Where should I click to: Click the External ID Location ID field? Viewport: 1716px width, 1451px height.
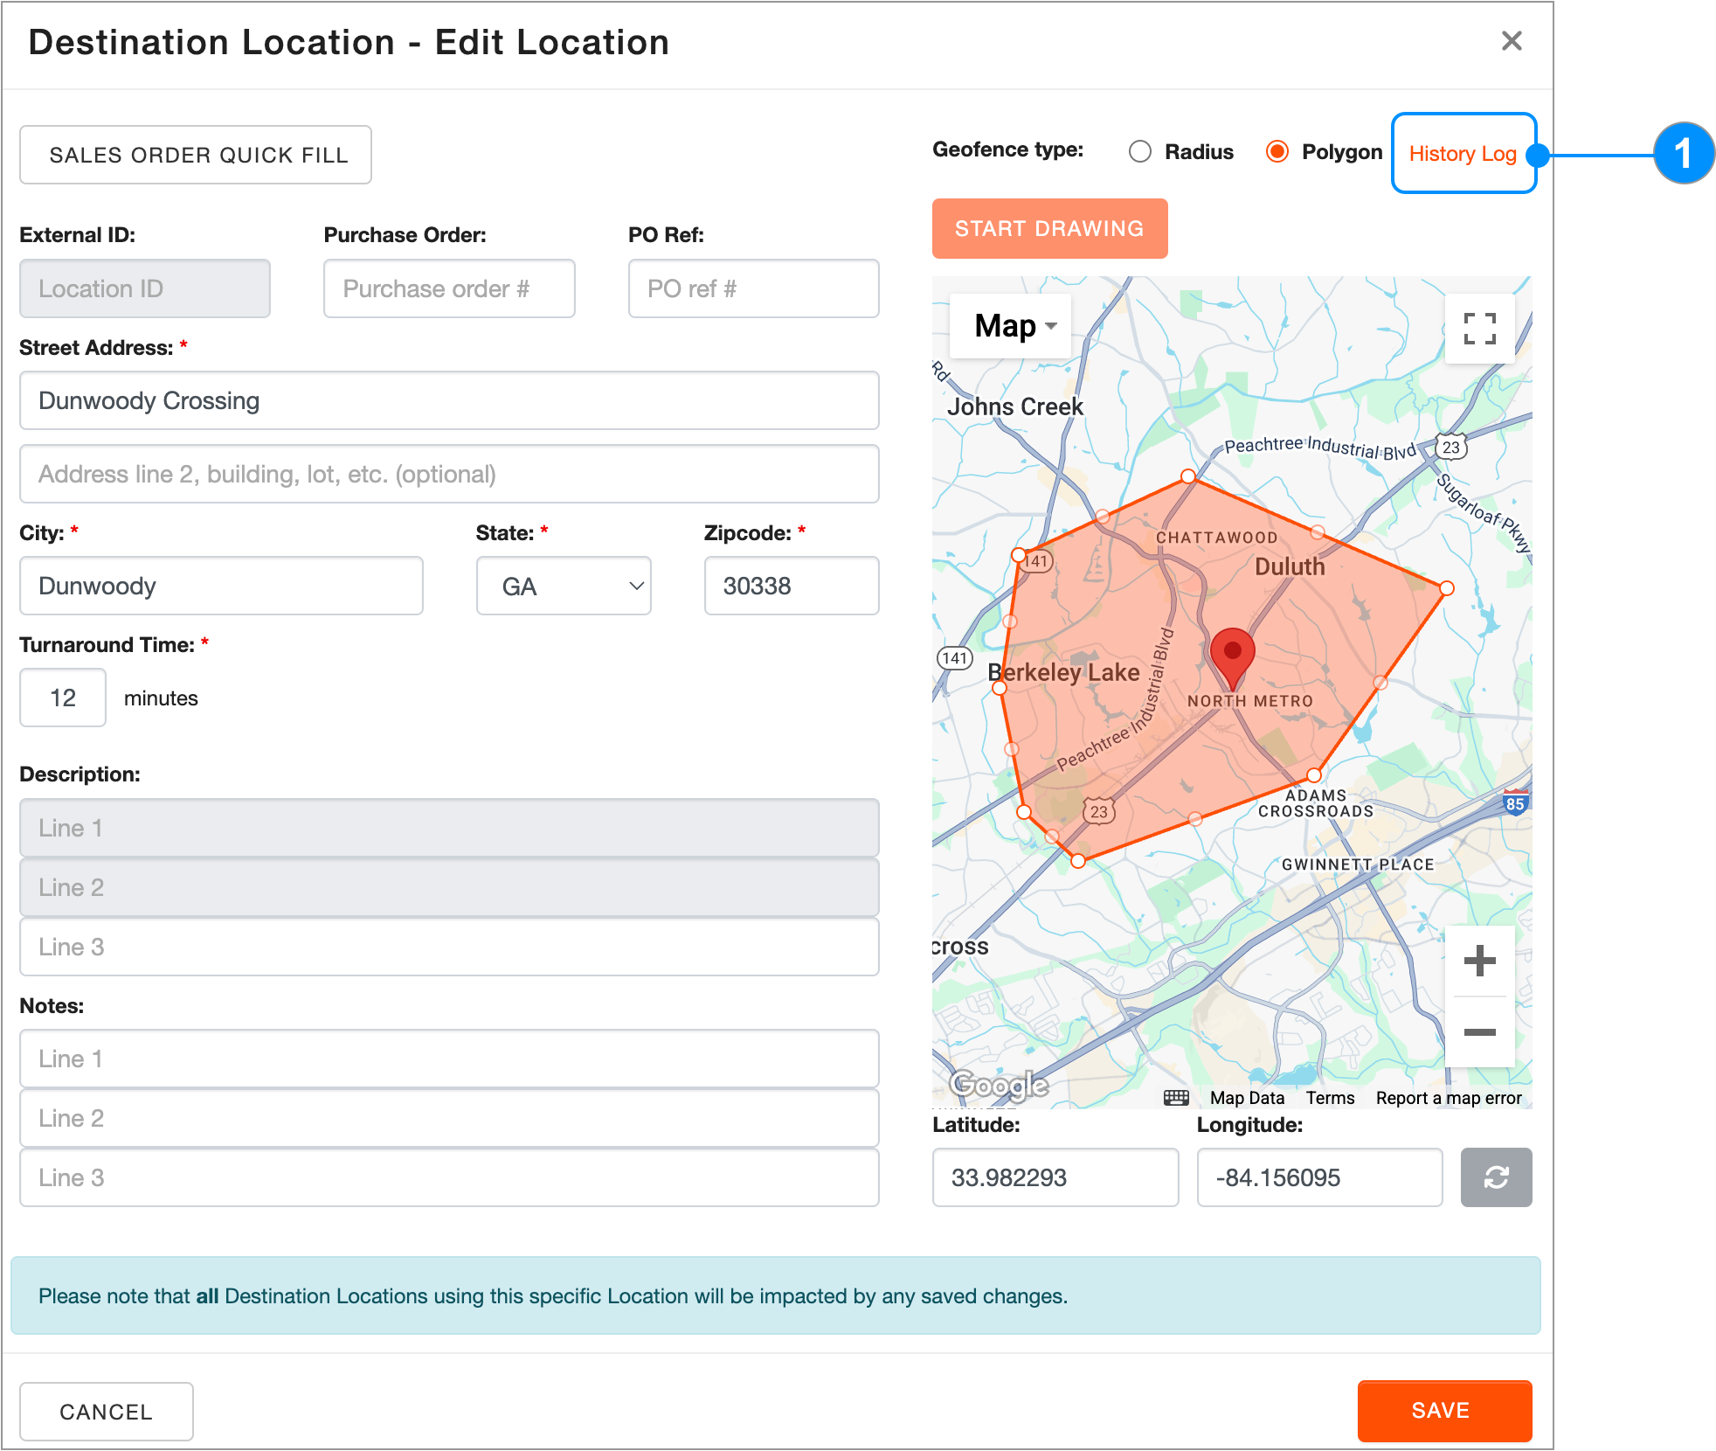pyautogui.click(x=145, y=288)
